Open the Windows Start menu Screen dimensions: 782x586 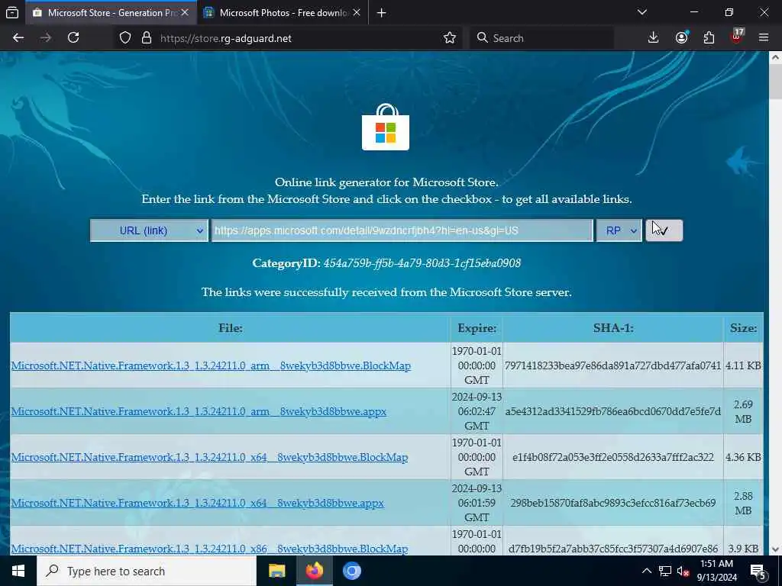click(18, 571)
